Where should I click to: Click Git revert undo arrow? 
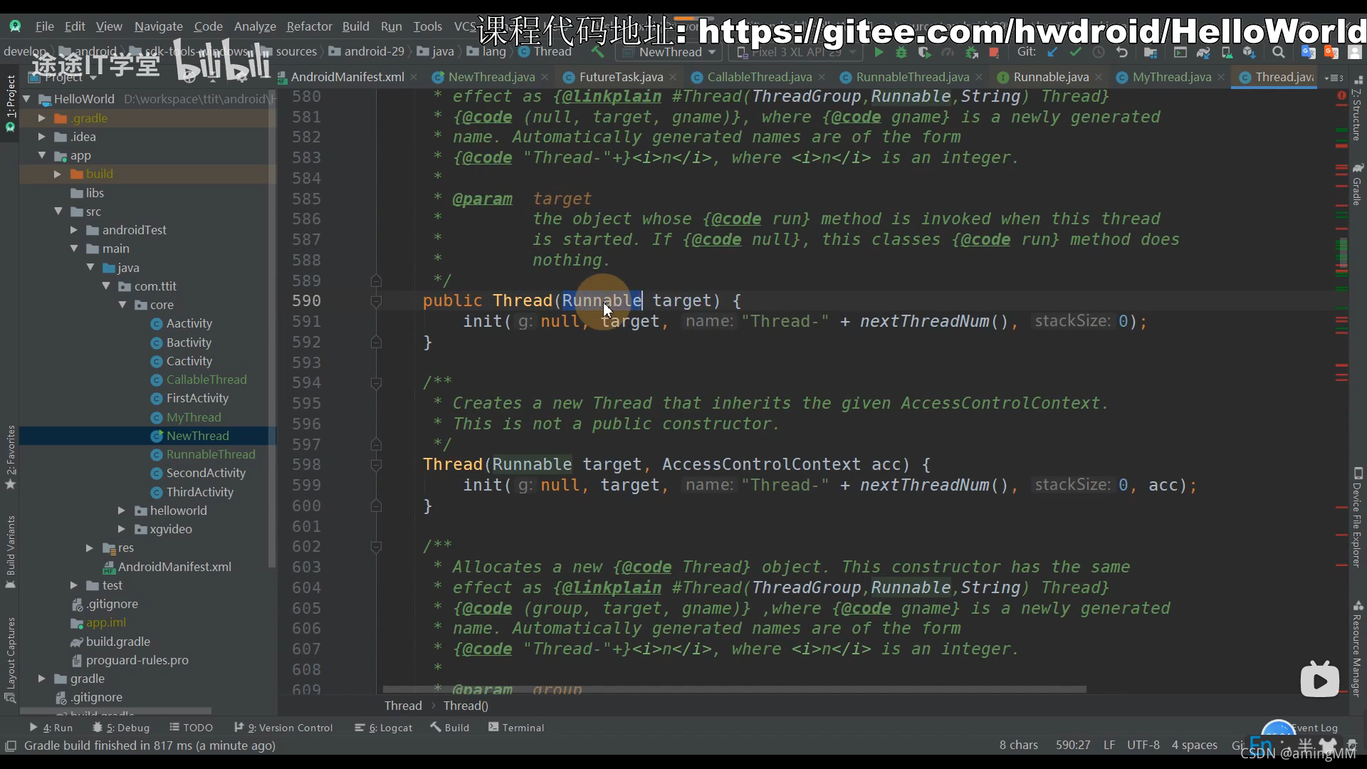[x=1122, y=52]
